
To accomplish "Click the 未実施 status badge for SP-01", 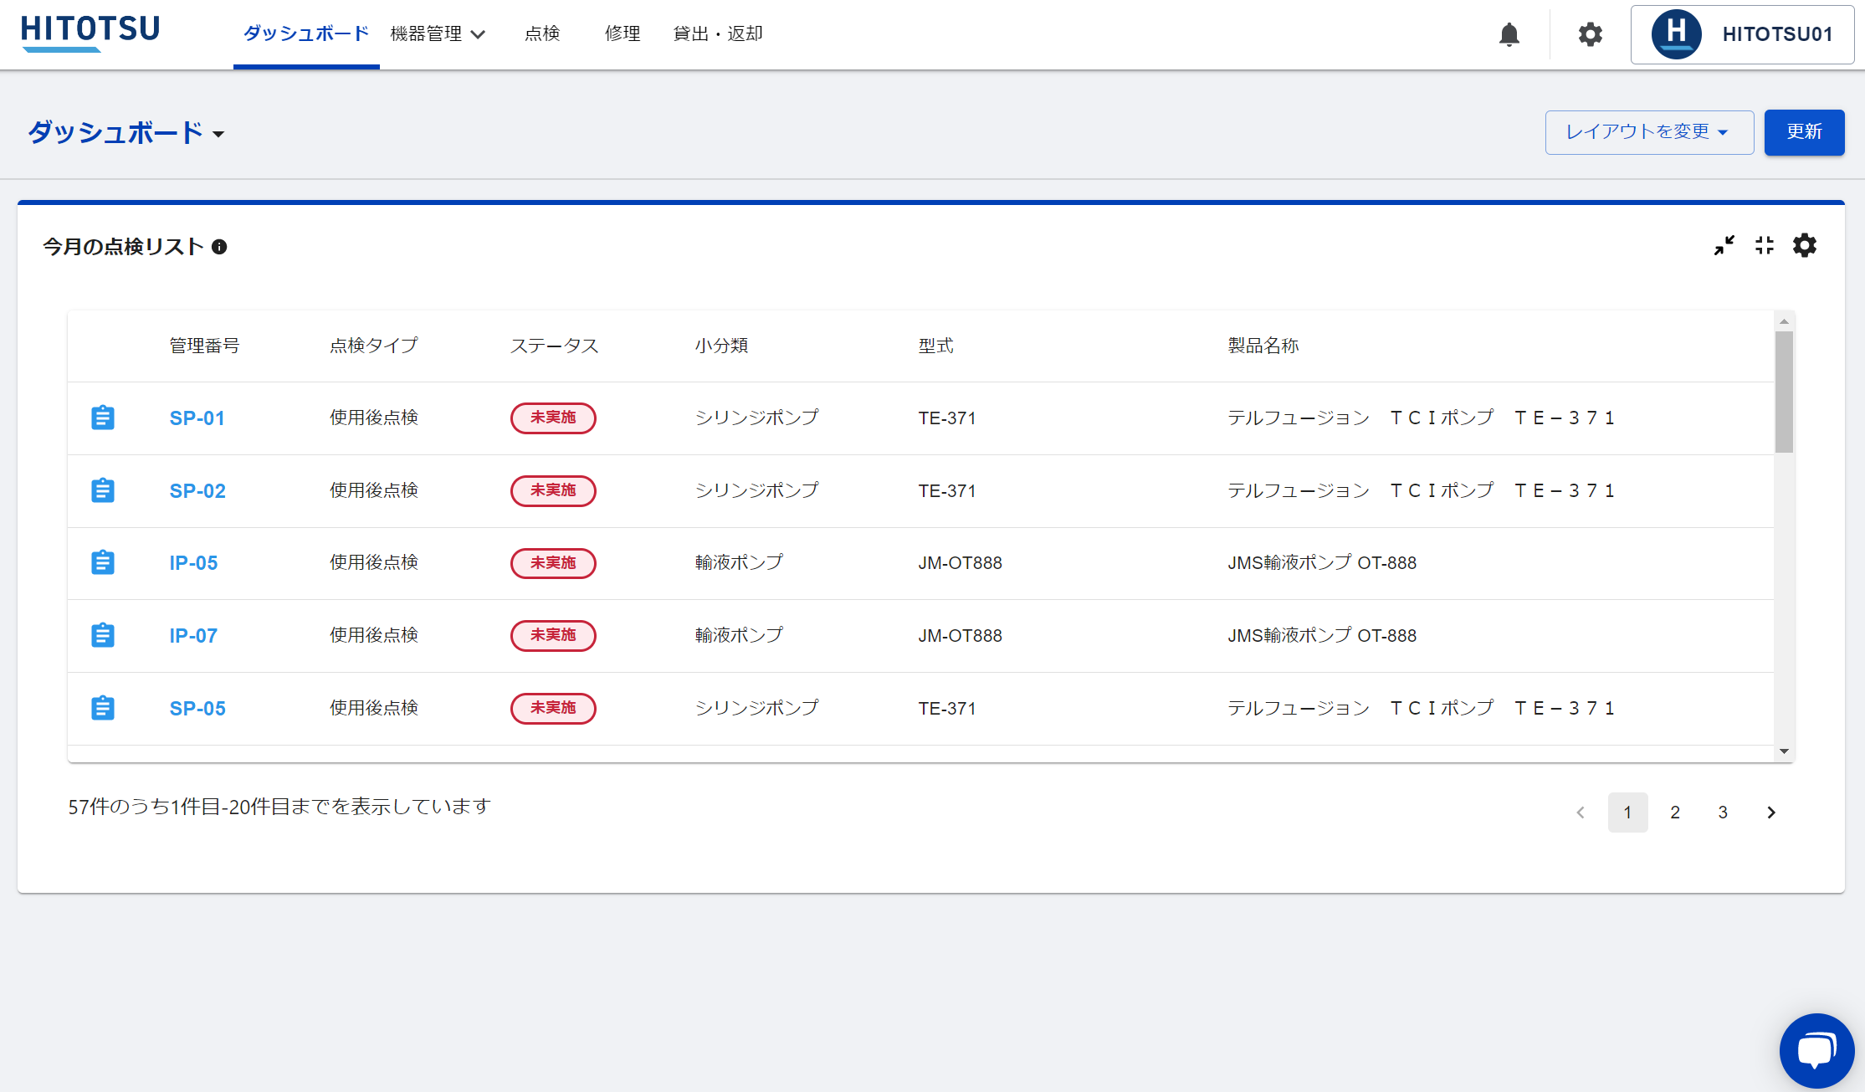I will 553,418.
